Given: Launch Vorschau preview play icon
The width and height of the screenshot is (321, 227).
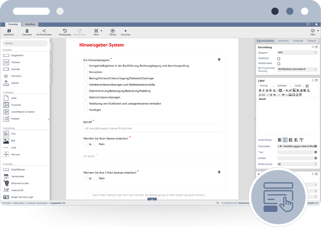Looking at the screenshot, I should [x=125, y=31].
